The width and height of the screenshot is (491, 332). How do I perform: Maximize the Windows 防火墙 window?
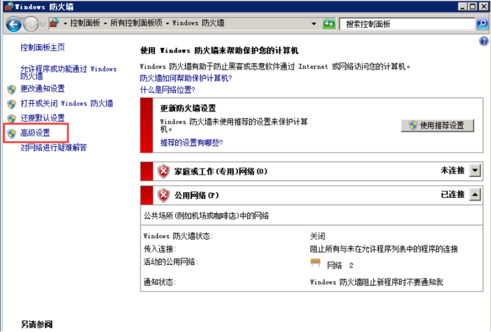473,6
